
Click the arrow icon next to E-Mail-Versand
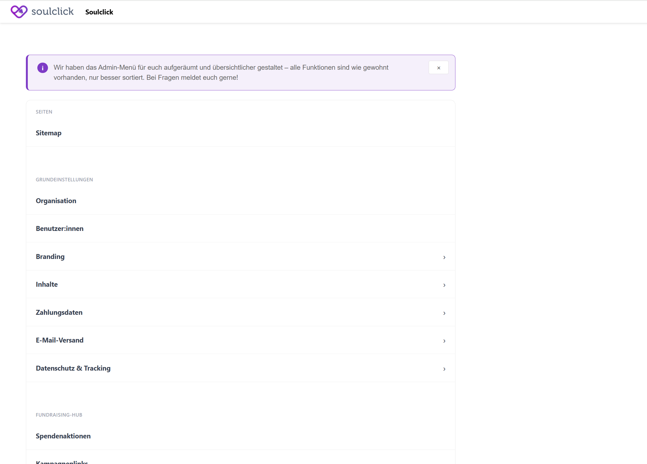pyautogui.click(x=445, y=341)
